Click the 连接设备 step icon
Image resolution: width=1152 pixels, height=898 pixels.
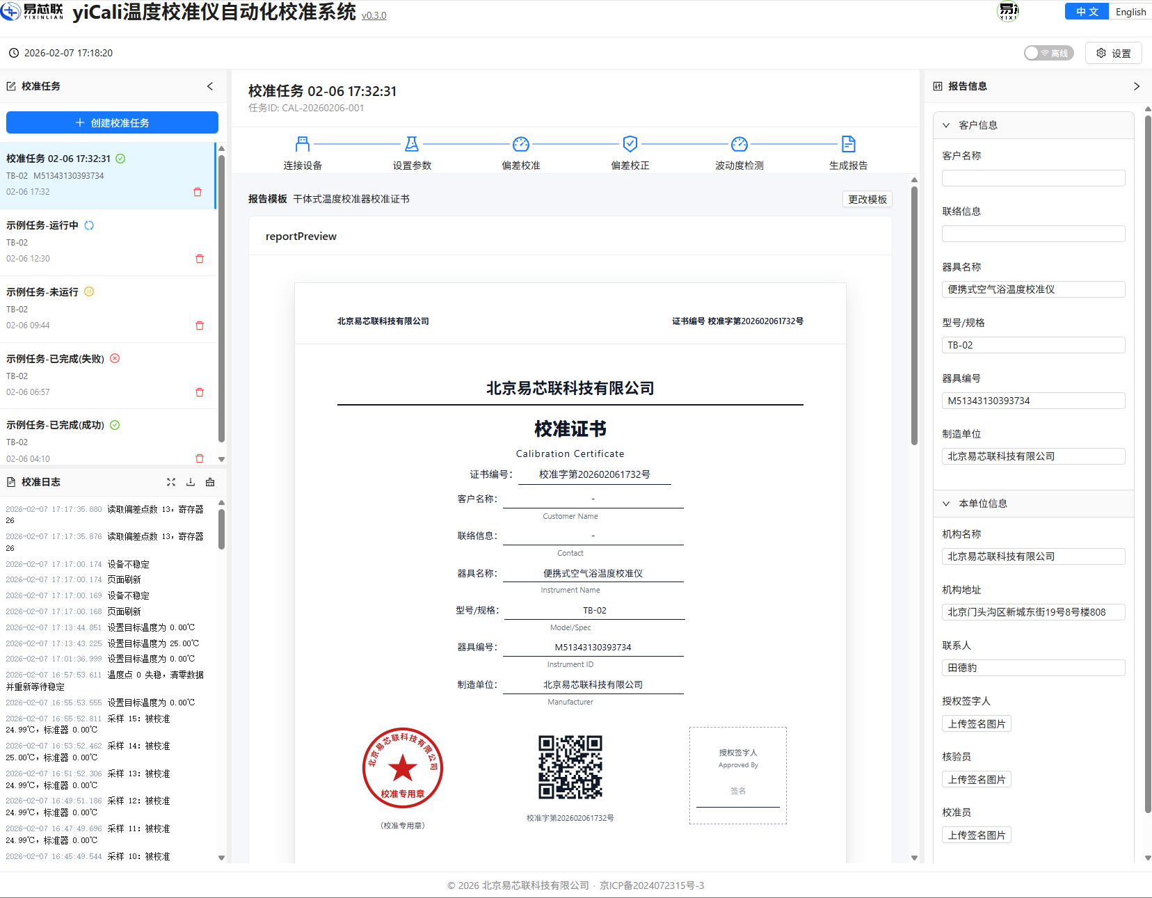coord(303,144)
